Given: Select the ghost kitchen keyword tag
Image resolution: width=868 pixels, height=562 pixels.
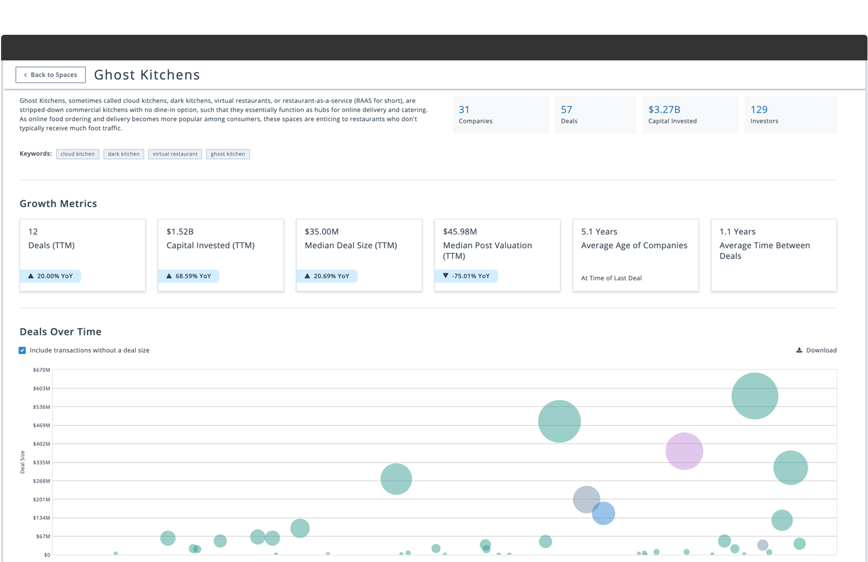Looking at the screenshot, I should (228, 154).
